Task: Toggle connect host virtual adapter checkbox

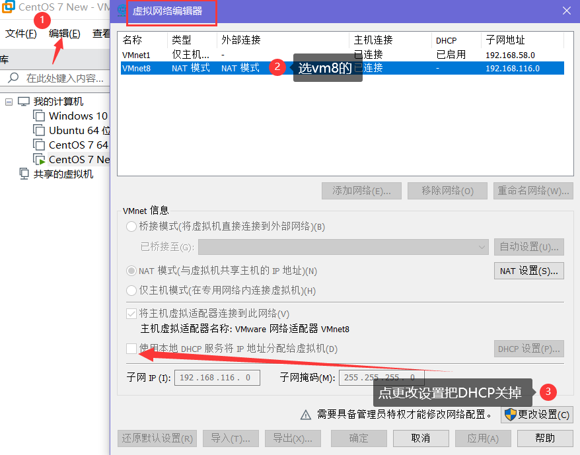Action: [x=131, y=314]
